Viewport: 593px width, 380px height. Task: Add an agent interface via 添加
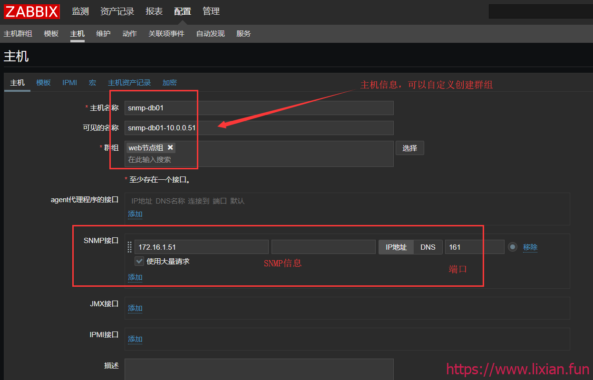click(x=135, y=214)
